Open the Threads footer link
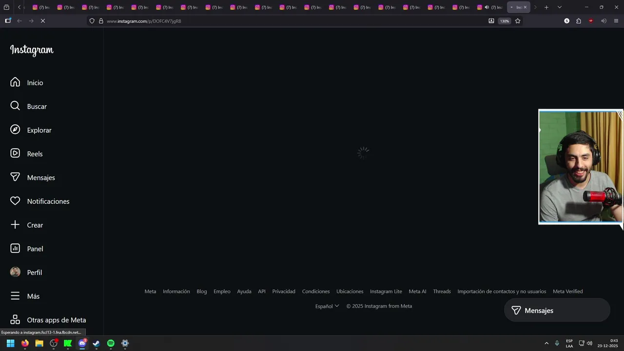This screenshot has width=624, height=351. coord(442,292)
